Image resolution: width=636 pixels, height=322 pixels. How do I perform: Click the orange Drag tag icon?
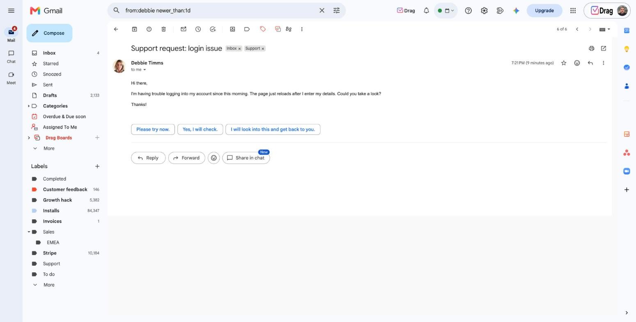(x=263, y=29)
